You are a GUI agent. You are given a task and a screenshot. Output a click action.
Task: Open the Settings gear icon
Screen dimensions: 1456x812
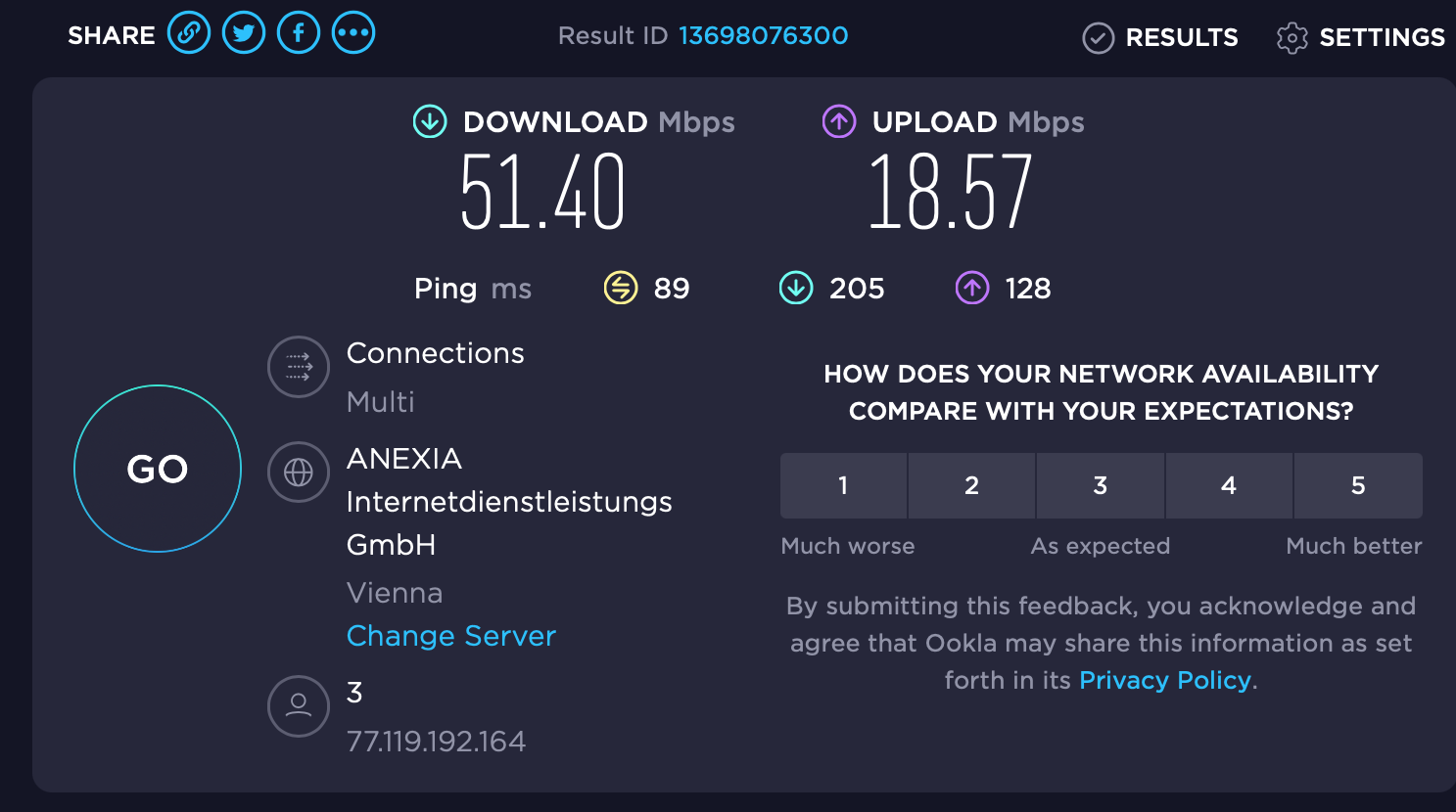coord(1292,38)
